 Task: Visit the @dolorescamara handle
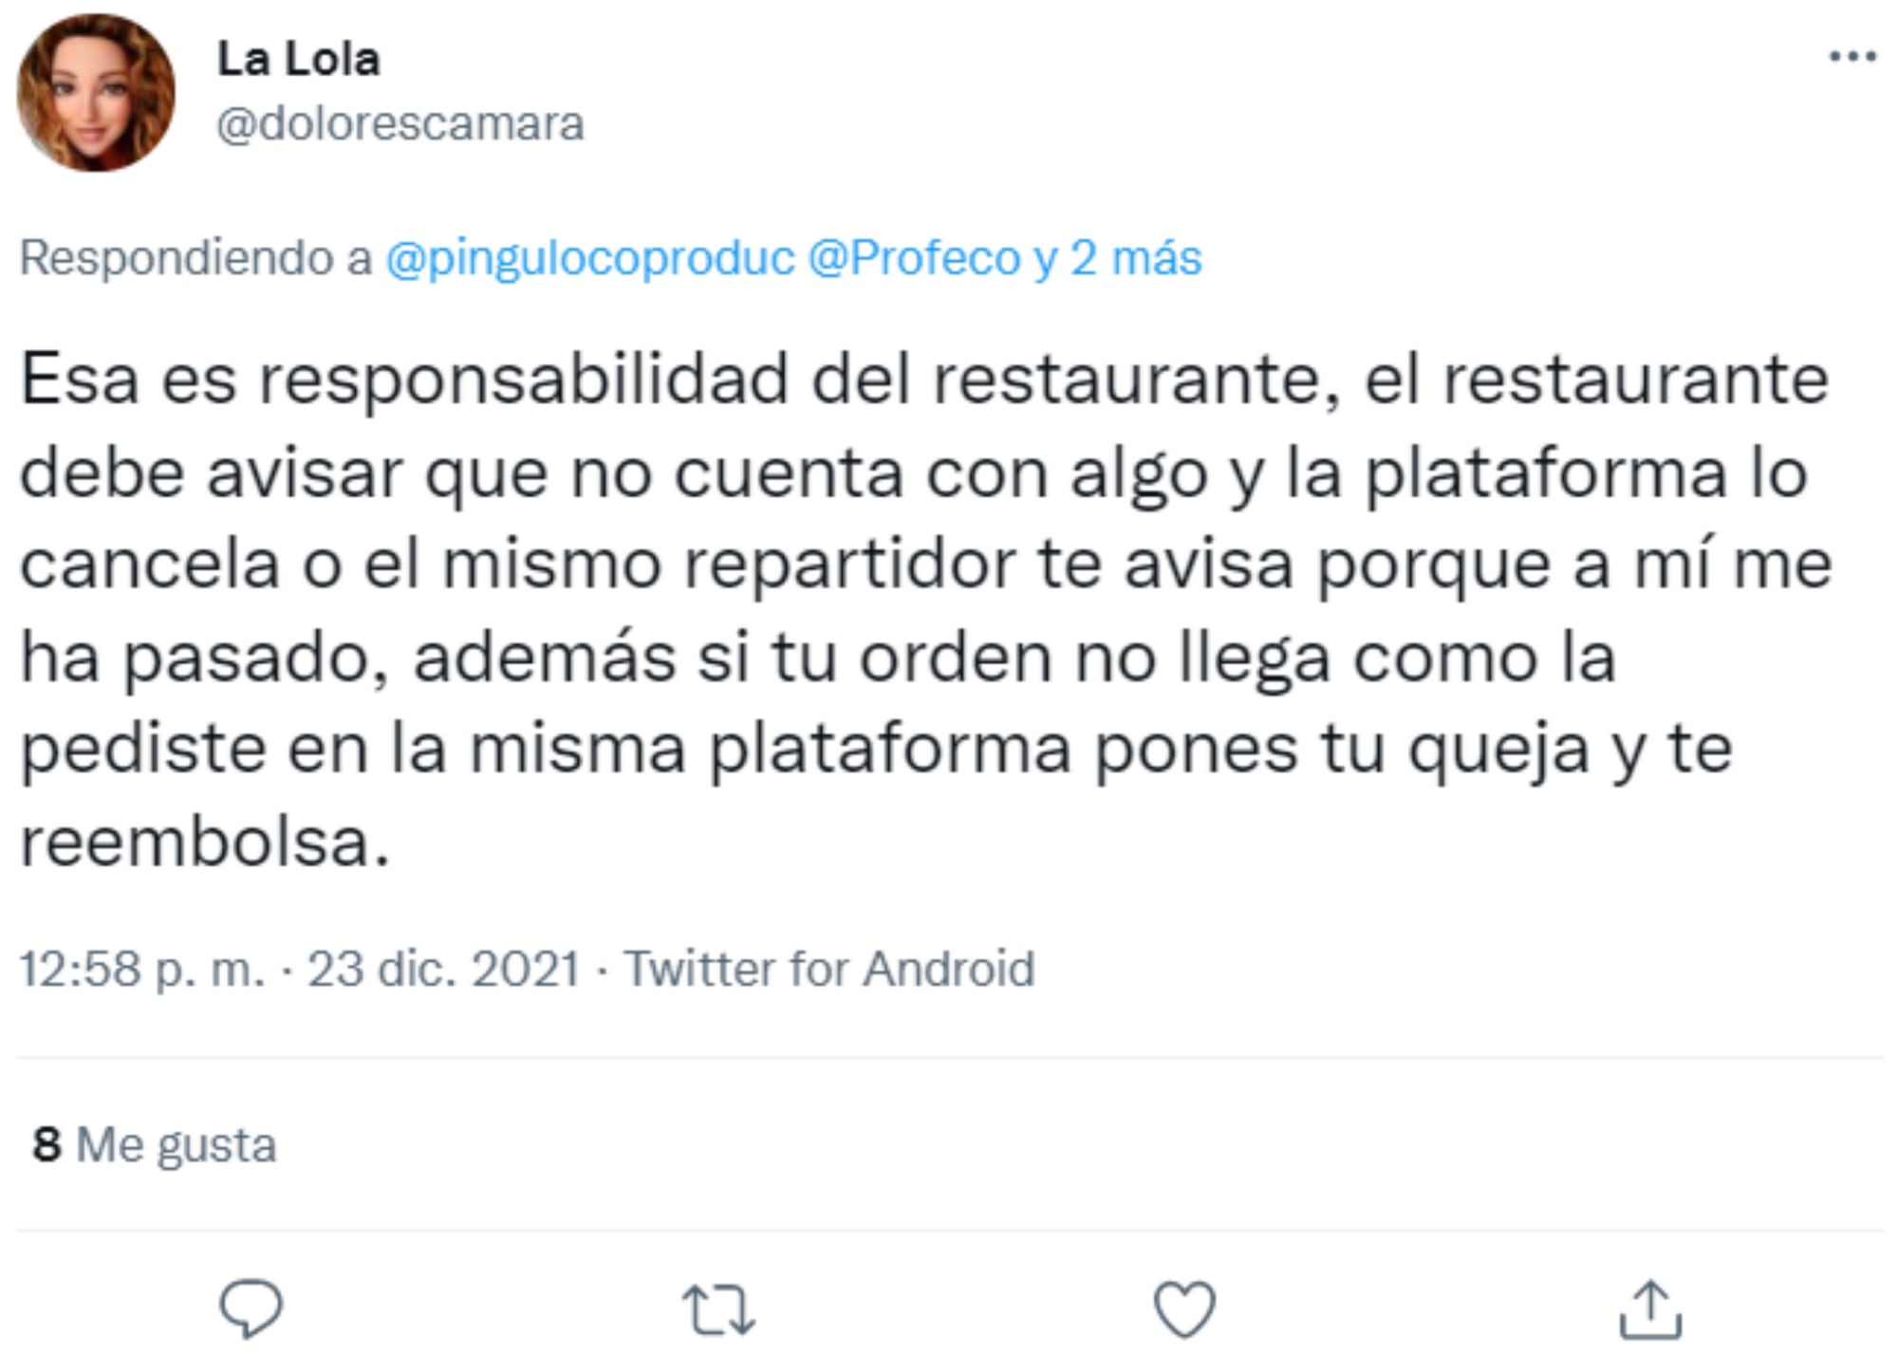(x=400, y=124)
